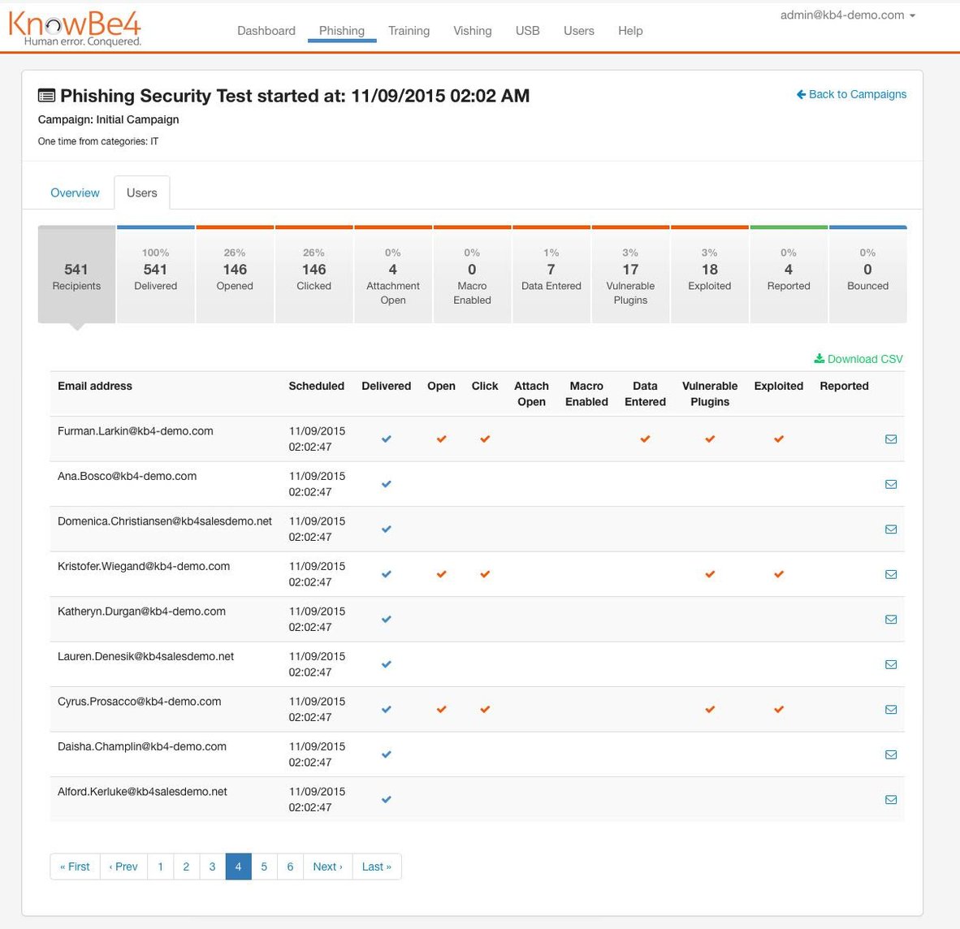Click the KnowBe4 logo
The image size is (960, 929).
(75, 28)
